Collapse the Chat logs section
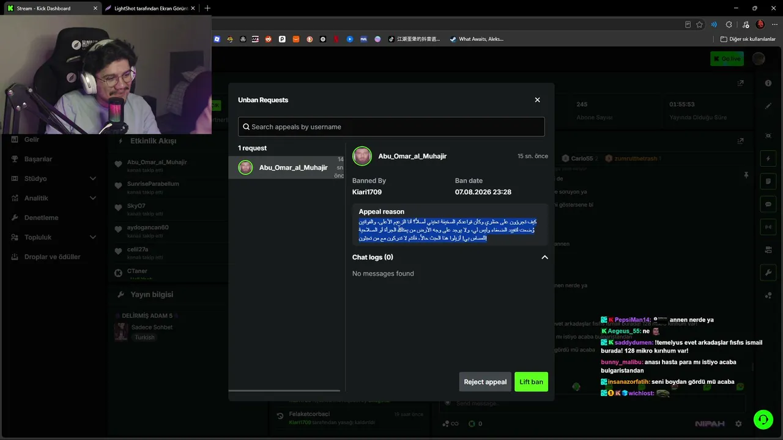The image size is (783, 440). (544, 257)
